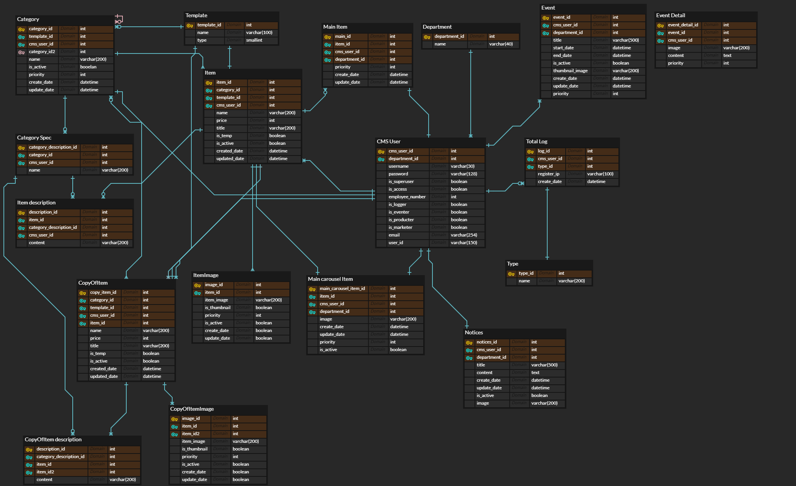
Task: Select the Event Detail table title
Action: tap(670, 15)
